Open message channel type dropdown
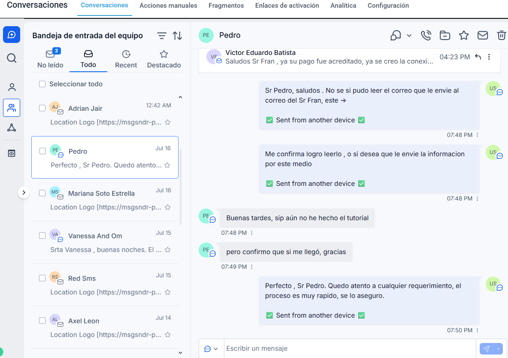This screenshot has width=508, height=358. pyautogui.click(x=211, y=349)
